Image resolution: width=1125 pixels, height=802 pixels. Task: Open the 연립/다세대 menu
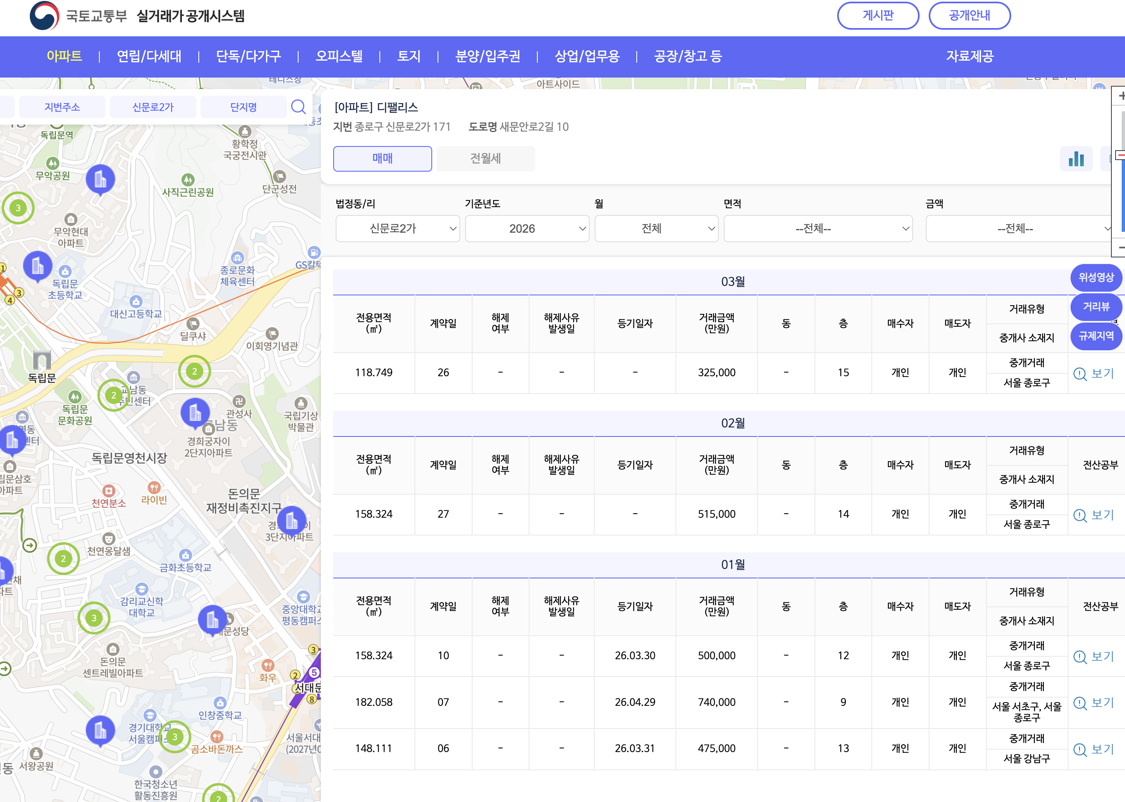tap(149, 56)
